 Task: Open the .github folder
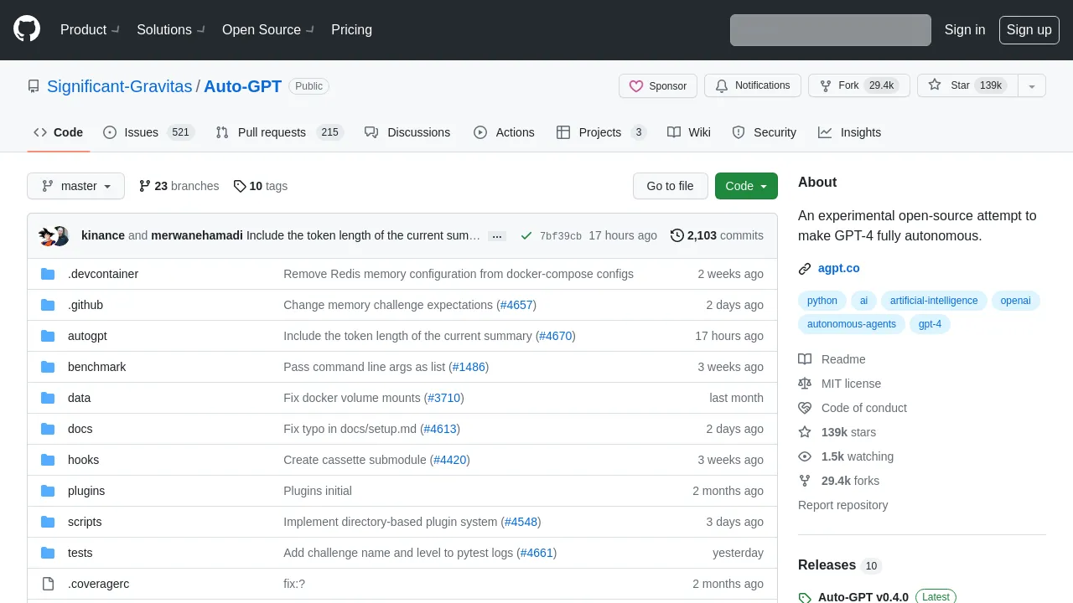pos(86,305)
